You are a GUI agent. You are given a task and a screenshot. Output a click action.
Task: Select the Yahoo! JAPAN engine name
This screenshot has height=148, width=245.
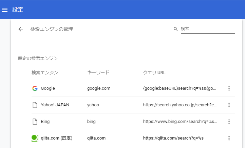(55, 105)
